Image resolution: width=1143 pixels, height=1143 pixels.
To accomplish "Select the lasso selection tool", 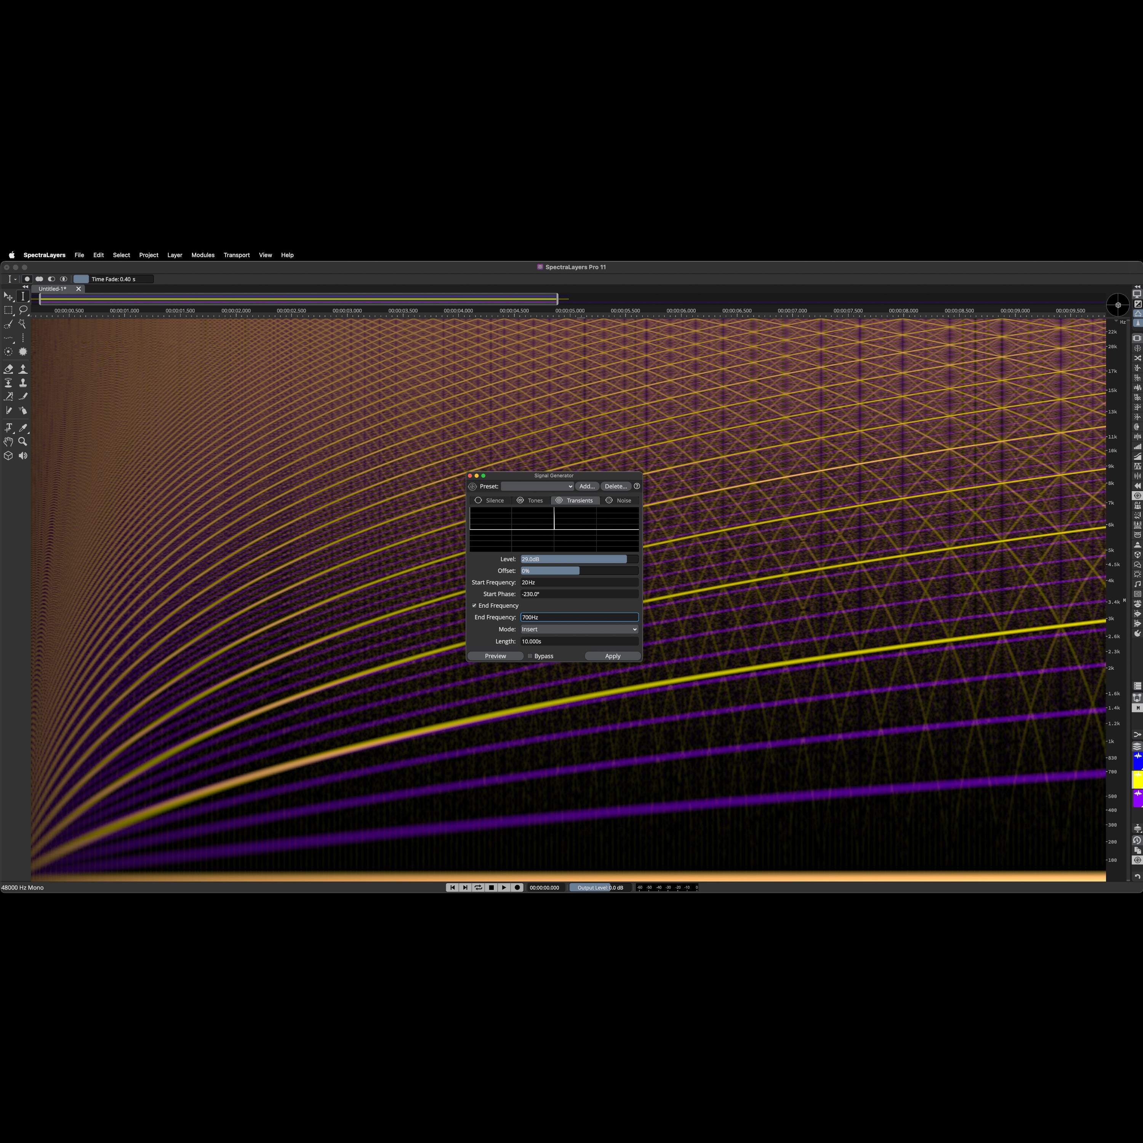I will coord(23,310).
